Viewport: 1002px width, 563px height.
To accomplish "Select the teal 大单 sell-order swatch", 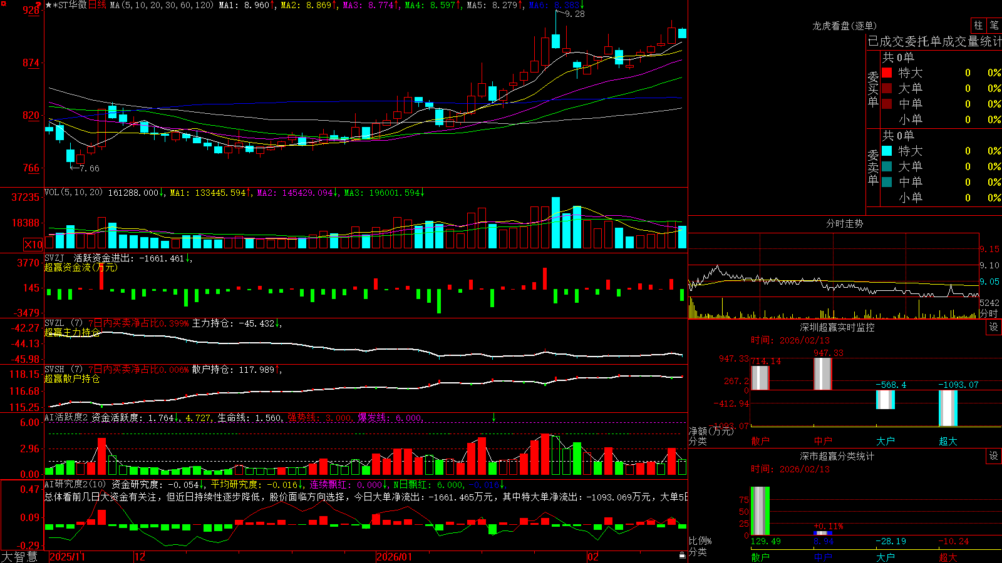I will click(887, 166).
